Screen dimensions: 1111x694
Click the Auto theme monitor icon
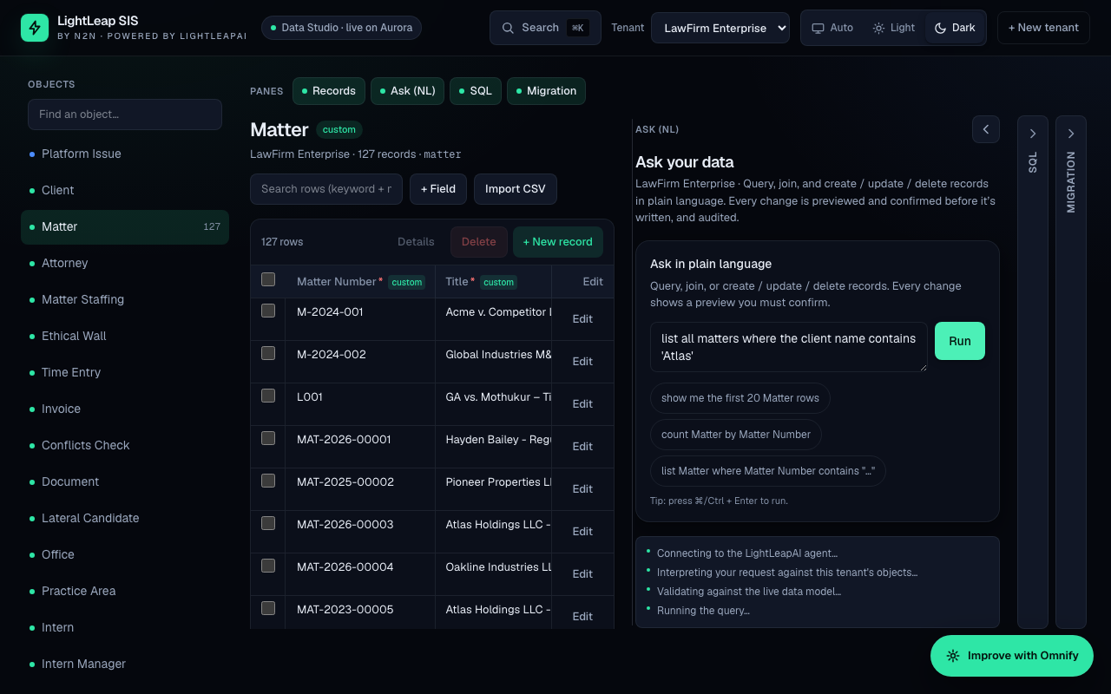click(x=818, y=28)
